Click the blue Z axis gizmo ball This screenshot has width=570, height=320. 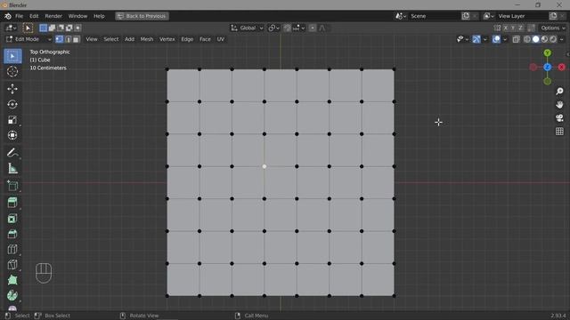coord(547,68)
